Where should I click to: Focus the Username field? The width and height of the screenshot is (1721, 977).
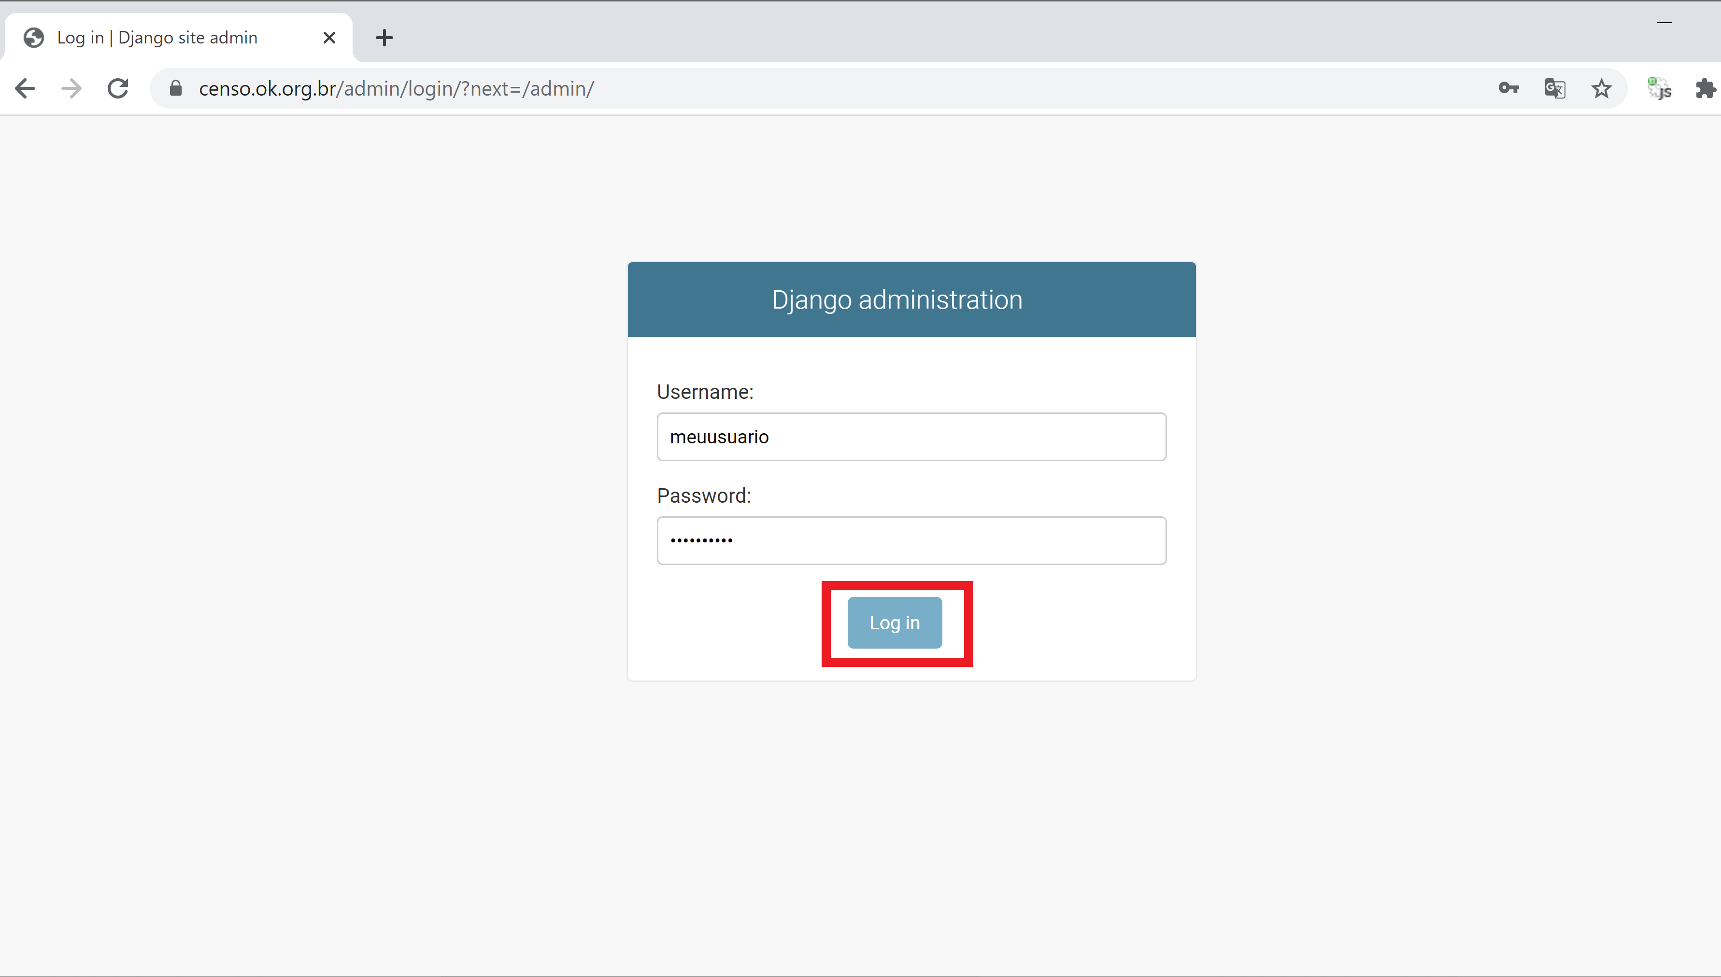tap(911, 437)
